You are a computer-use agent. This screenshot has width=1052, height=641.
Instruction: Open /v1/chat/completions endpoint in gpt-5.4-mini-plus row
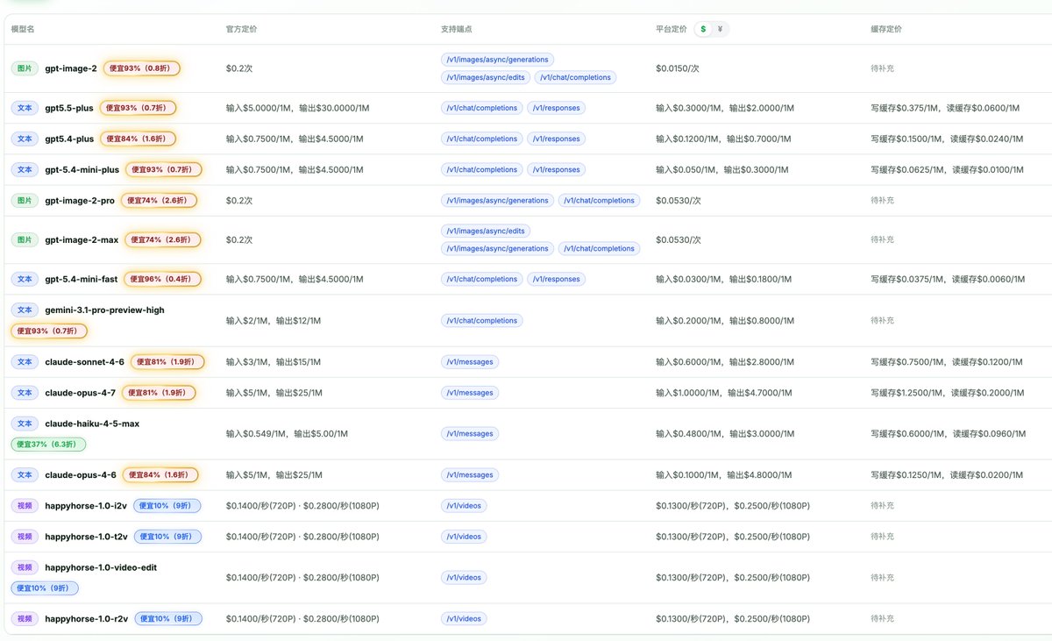tap(482, 169)
